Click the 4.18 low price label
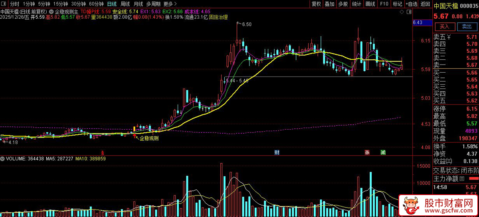 tap(13, 142)
